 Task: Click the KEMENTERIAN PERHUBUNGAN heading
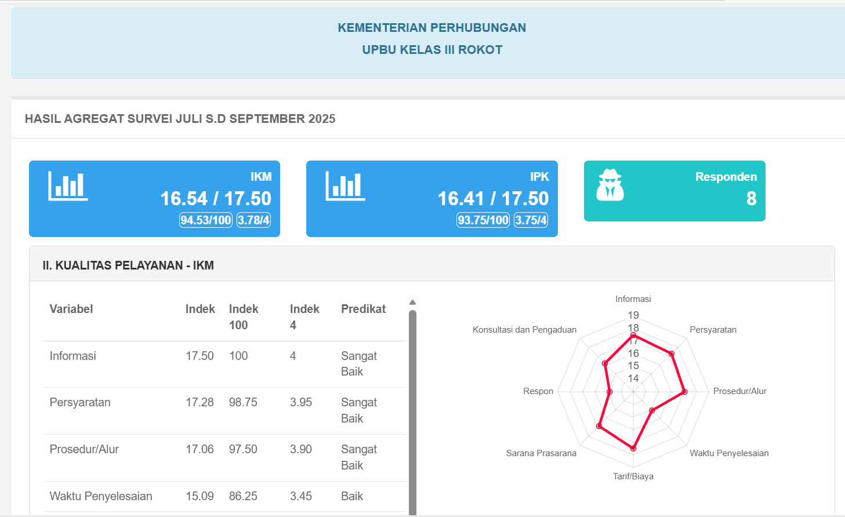click(x=432, y=28)
